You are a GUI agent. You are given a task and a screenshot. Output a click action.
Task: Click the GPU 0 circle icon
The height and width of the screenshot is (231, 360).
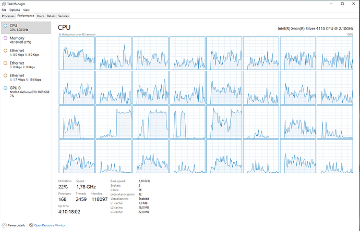coord(5,88)
